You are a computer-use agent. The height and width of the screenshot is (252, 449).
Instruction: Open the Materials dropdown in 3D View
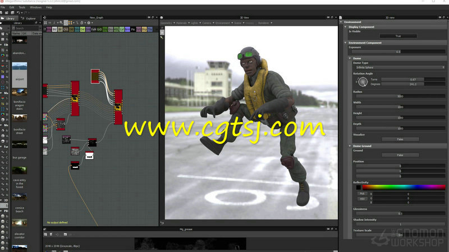(182, 23)
